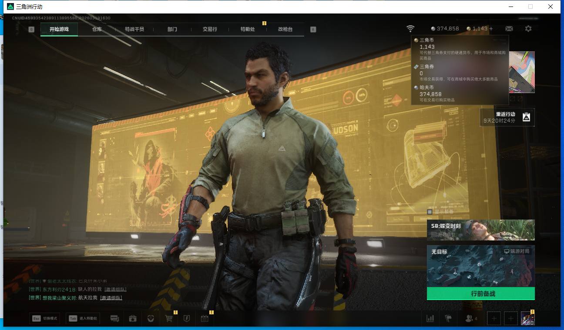The width and height of the screenshot is (564, 330).
Task: Open the 重返行动 event panel
Action: (x=507, y=117)
